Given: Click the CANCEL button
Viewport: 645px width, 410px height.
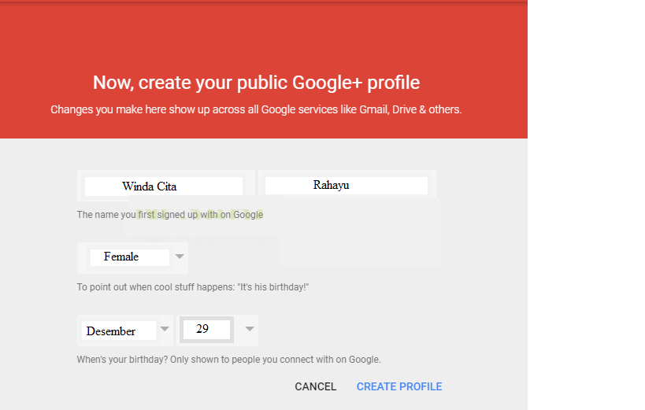Looking at the screenshot, I should 316,386.
